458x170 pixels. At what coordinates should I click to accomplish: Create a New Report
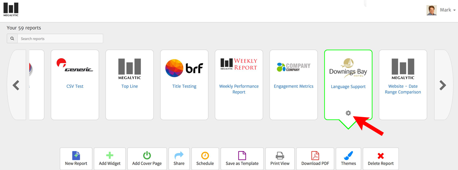point(76,159)
